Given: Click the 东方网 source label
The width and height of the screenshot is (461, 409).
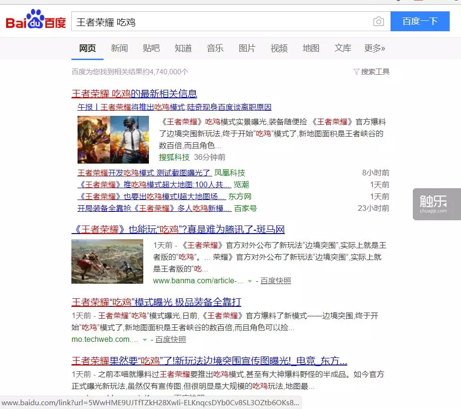Looking at the screenshot, I should [x=240, y=196].
